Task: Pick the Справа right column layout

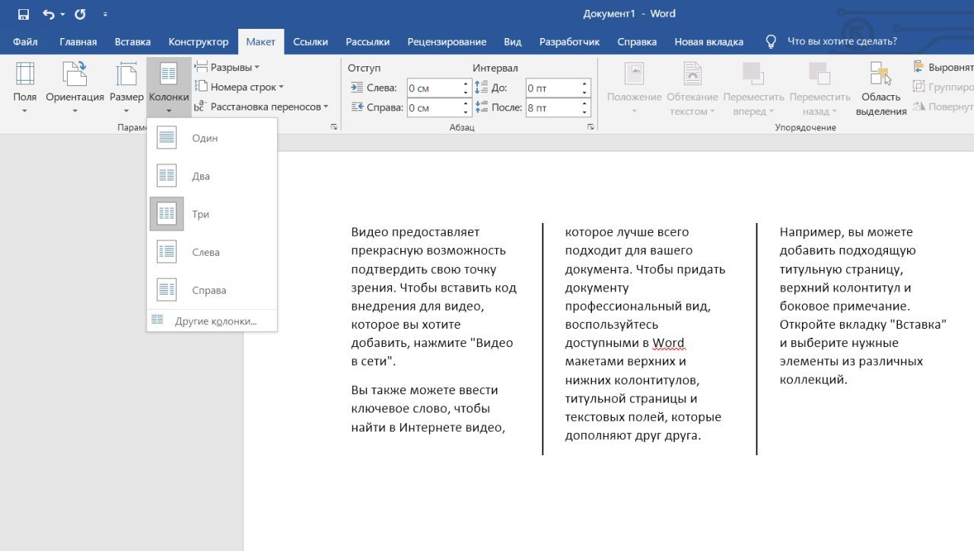Action: point(208,291)
